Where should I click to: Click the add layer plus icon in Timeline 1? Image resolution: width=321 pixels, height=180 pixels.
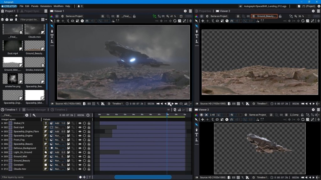point(27,115)
